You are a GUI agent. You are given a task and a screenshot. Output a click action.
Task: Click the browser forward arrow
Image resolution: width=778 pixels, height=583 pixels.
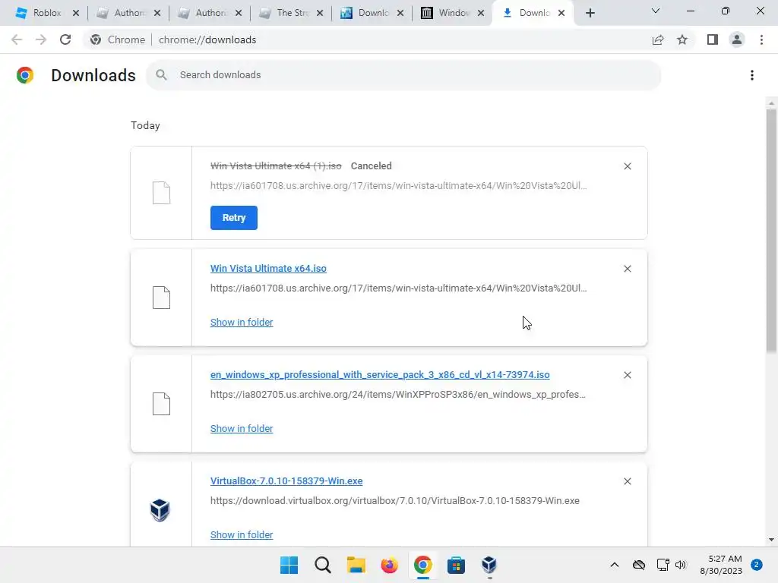click(41, 39)
